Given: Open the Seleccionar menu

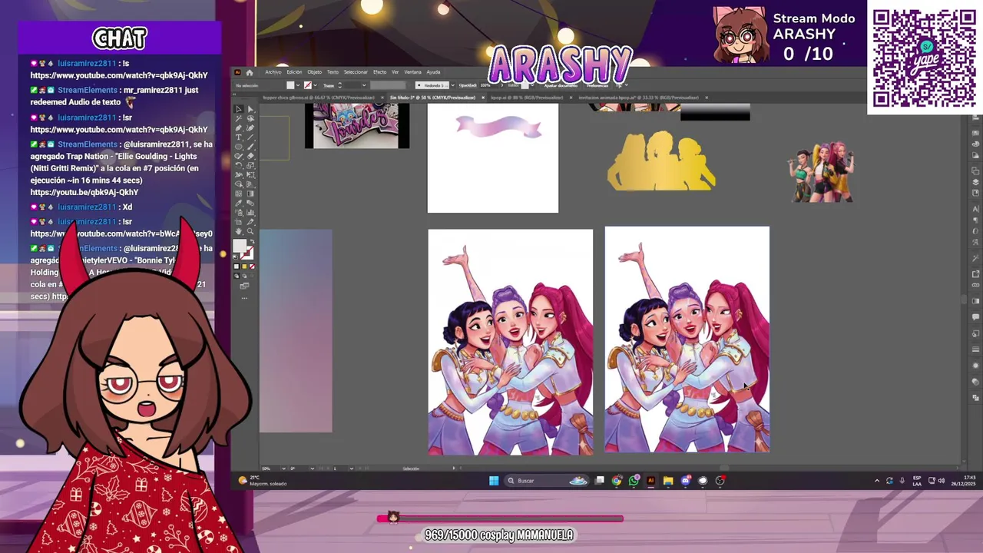Looking at the screenshot, I should coord(356,72).
